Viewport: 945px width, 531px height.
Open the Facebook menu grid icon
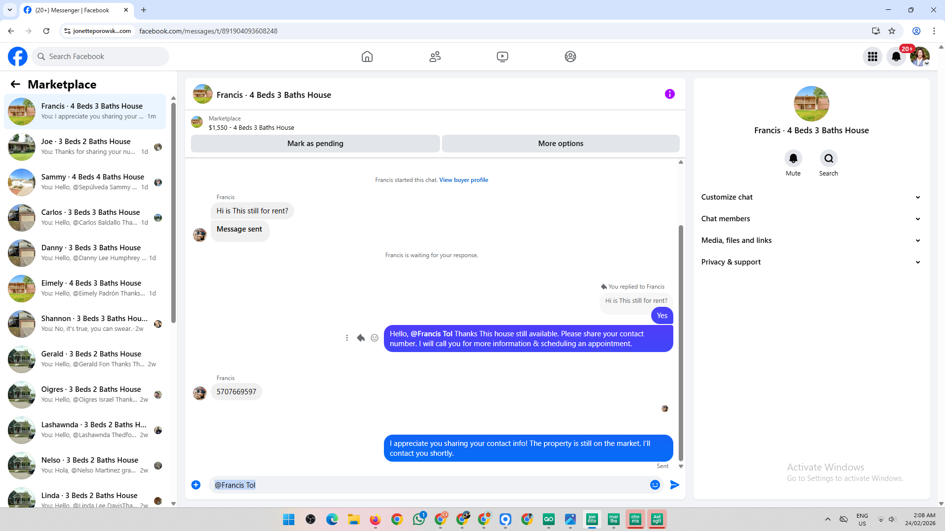click(x=872, y=57)
